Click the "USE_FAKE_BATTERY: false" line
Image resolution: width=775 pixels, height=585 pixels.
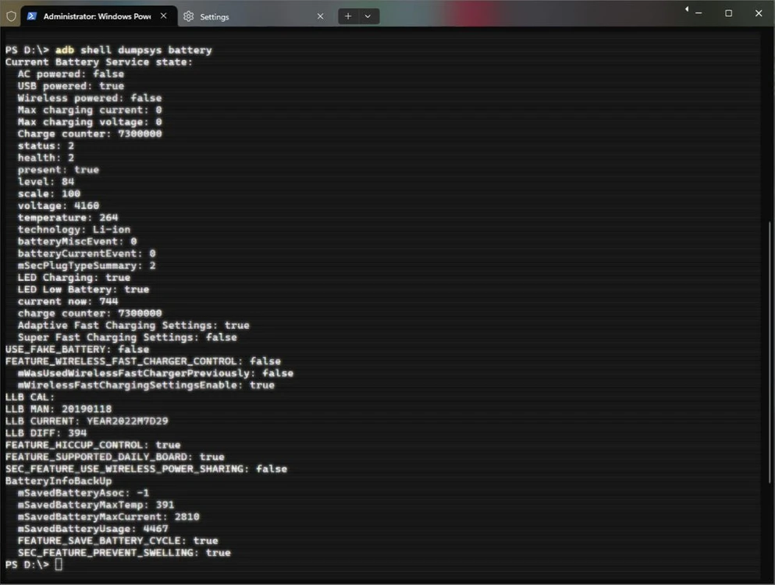77,349
